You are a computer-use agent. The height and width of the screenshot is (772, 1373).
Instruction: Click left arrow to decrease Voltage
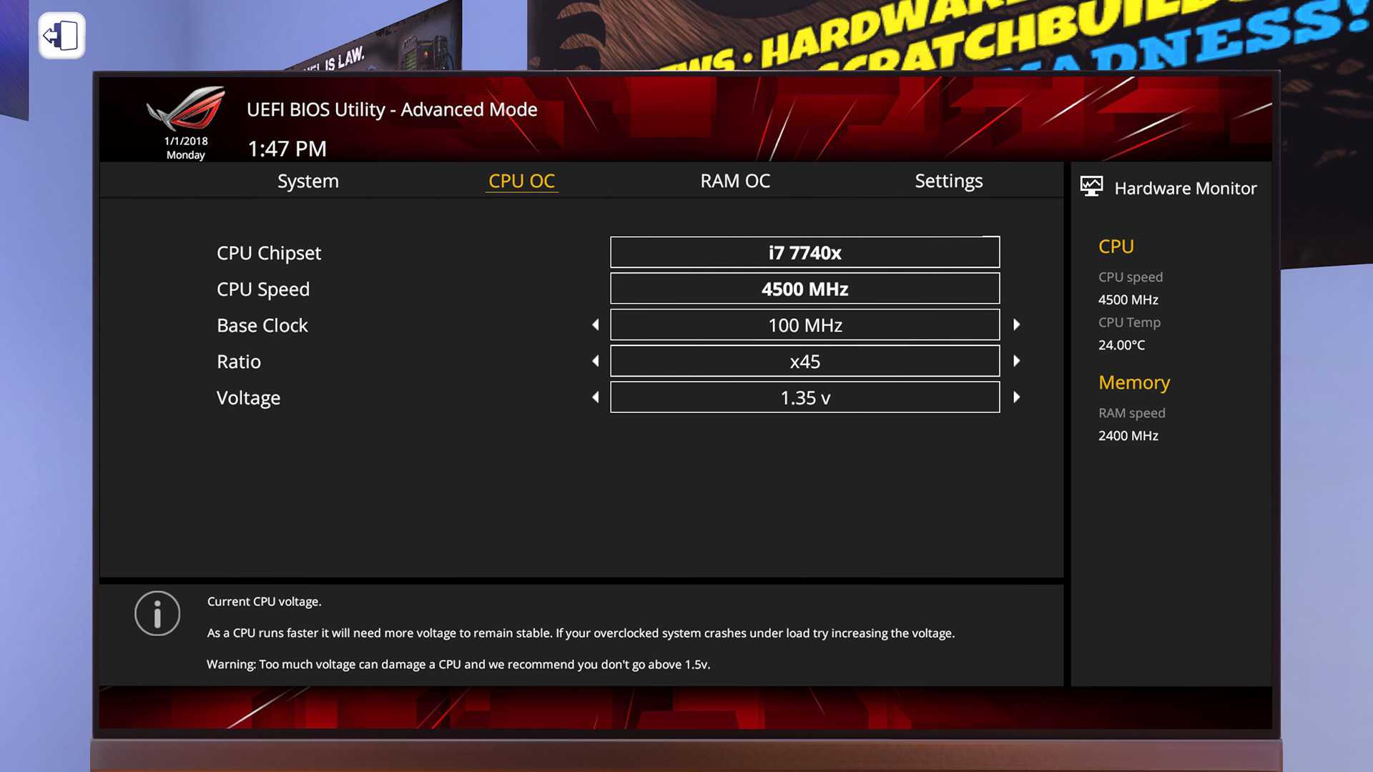(595, 397)
